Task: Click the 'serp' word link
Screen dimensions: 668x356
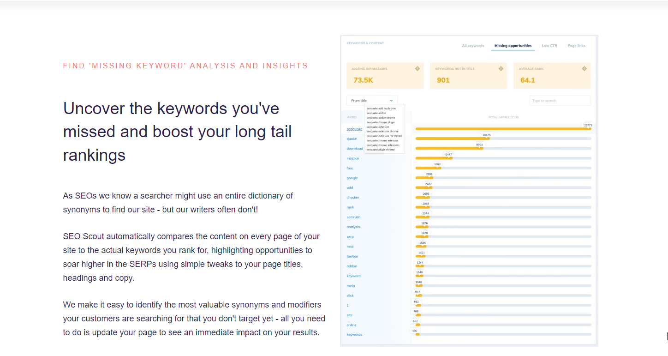Action: [350, 236]
